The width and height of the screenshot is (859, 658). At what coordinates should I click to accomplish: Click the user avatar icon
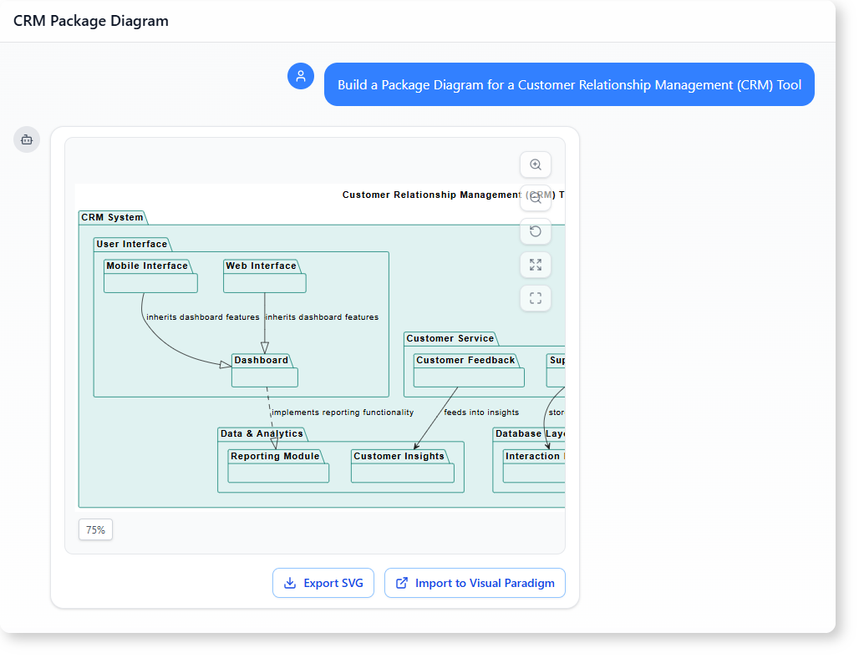301,76
